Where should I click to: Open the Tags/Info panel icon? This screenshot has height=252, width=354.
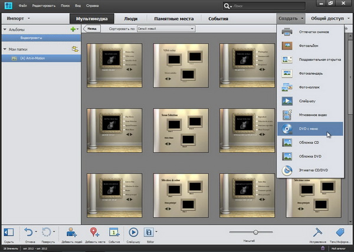[340, 232]
